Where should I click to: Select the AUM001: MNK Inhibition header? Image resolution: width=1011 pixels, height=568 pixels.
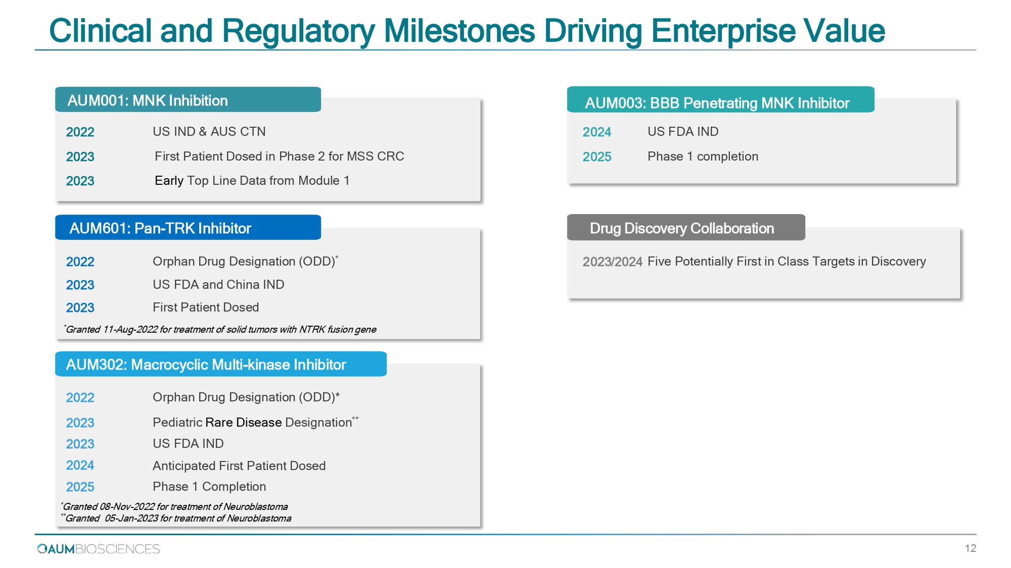[x=188, y=100]
